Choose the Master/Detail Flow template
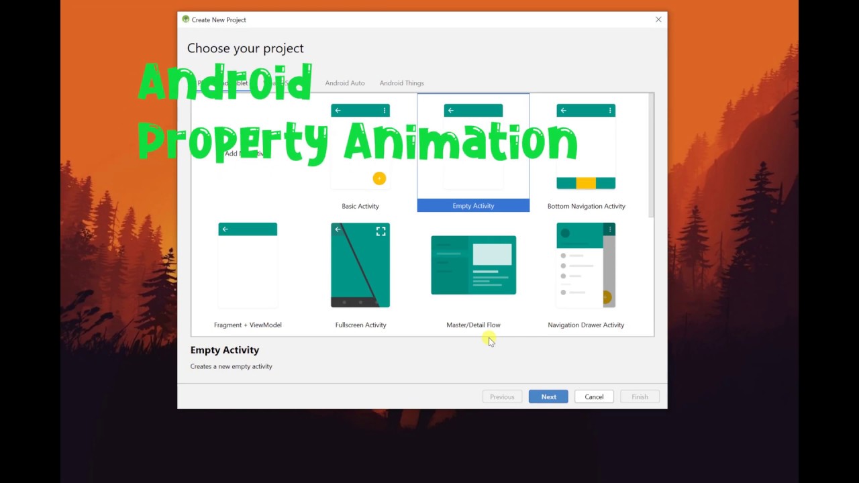859x483 pixels. coord(473,266)
